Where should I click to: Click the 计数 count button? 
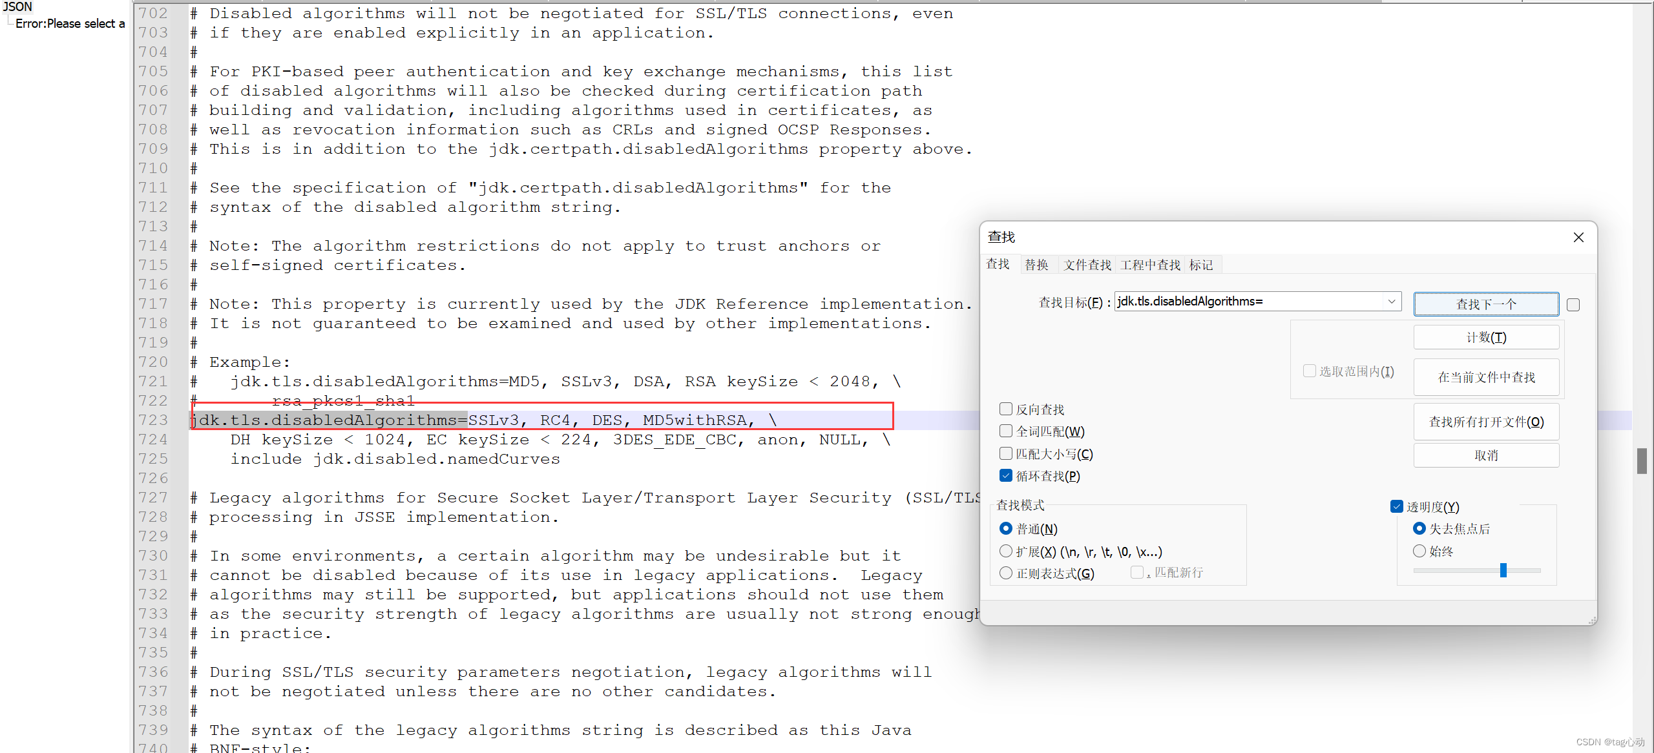click(x=1485, y=338)
